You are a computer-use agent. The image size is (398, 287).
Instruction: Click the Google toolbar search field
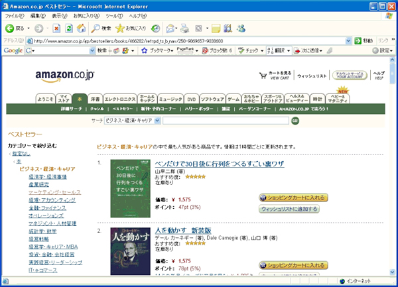[60, 50]
